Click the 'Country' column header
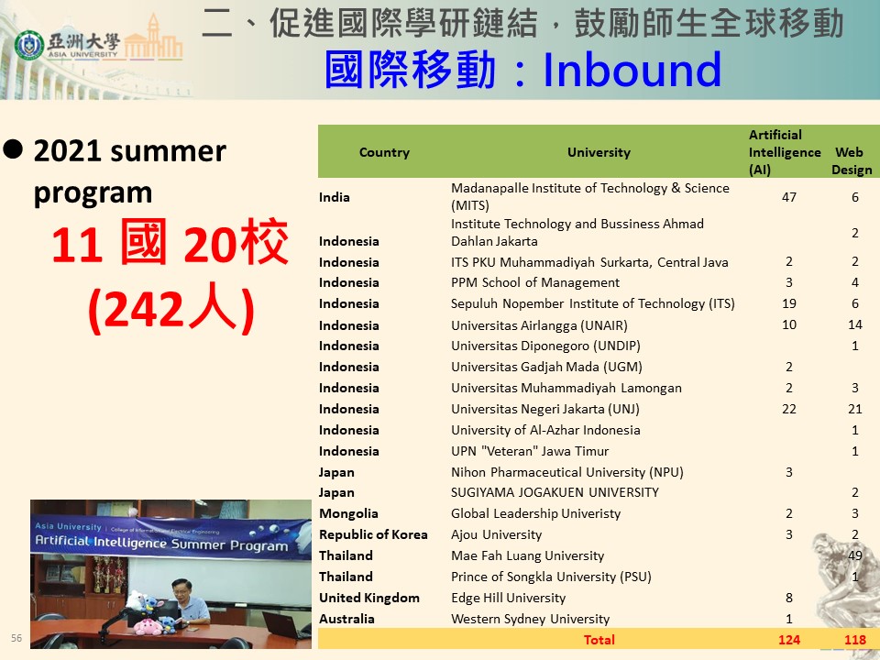The image size is (880, 660). [x=384, y=152]
